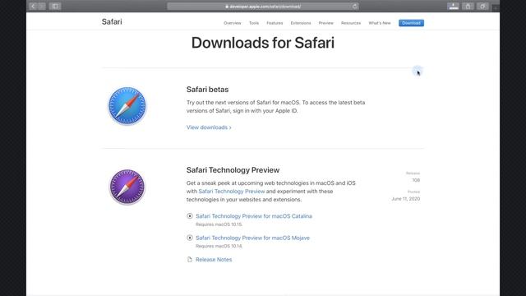The image size is (526, 296).
Task: Toggle the Safari sidebar button
Action: pos(55,6)
